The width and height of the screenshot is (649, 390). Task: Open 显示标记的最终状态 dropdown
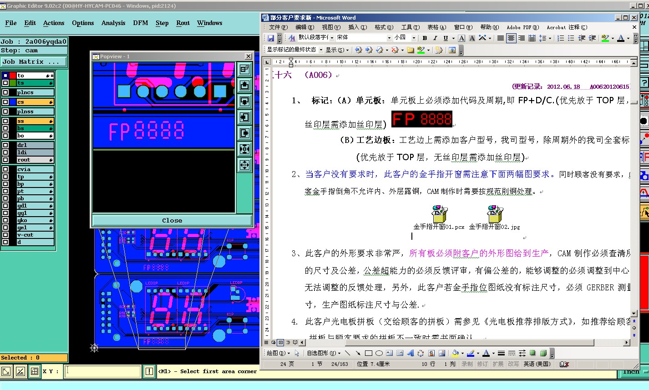[321, 50]
